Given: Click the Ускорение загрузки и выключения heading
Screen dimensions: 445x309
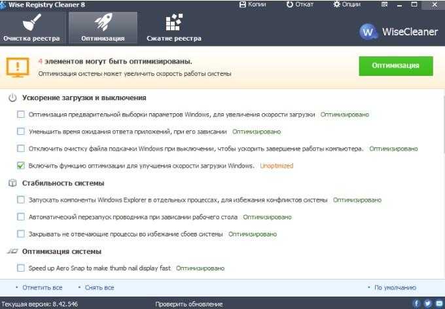Looking at the screenshot, I should pos(84,98).
